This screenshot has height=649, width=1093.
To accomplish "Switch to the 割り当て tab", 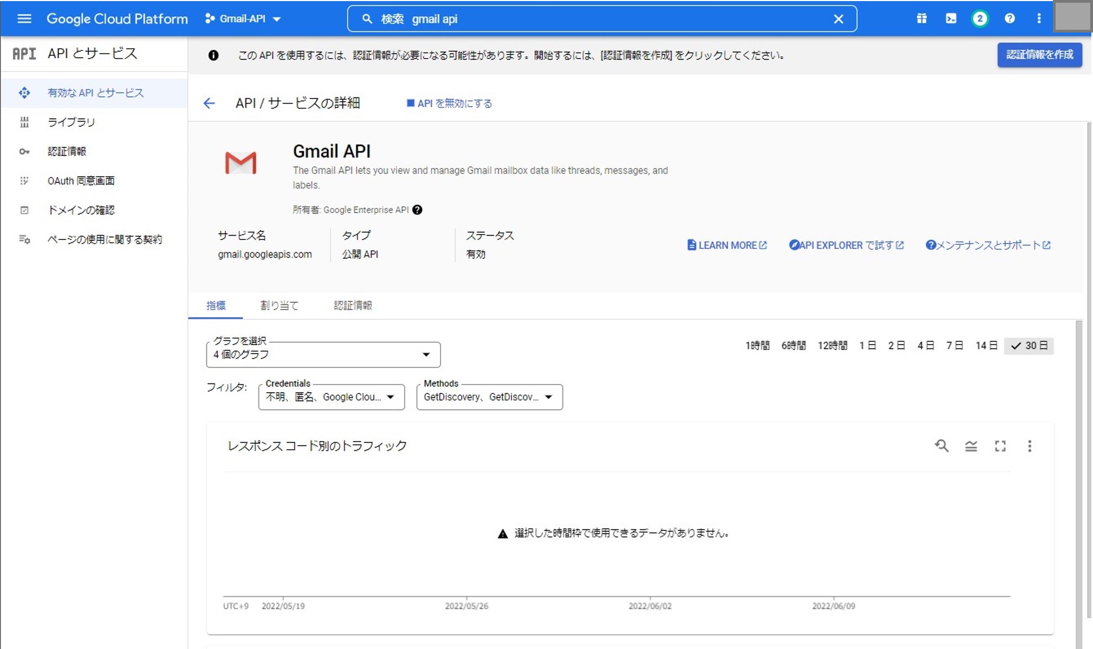I will [x=279, y=306].
